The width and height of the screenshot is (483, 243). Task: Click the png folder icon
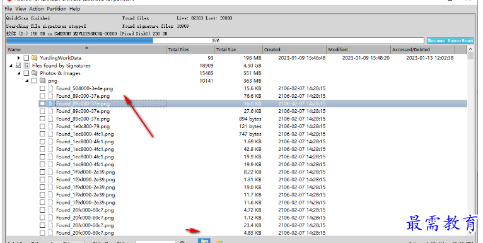[42, 81]
